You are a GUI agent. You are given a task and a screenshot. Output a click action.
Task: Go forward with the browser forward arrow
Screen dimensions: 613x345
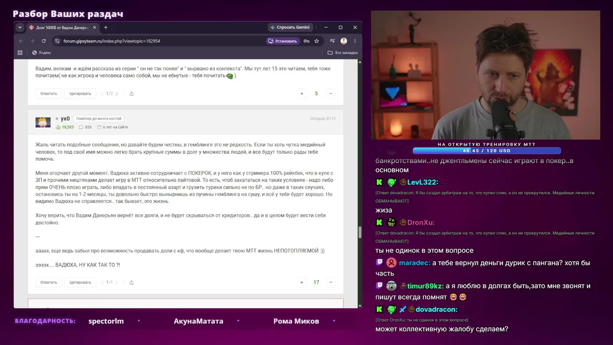pyautogui.click(x=33, y=41)
